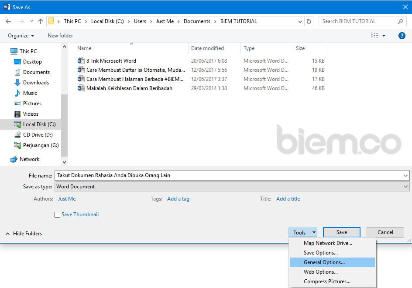Expand the File name dropdown arrow
Screen dimensions: 412x288
tap(406, 175)
